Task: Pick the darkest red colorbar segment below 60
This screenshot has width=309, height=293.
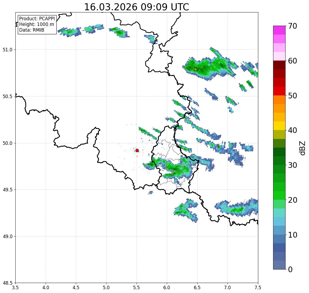Action: coord(279,65)
